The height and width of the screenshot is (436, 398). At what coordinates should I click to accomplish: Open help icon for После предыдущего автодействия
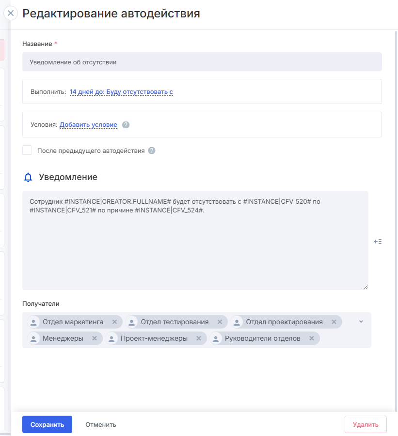pyautogui.click(x=152, y=150)
